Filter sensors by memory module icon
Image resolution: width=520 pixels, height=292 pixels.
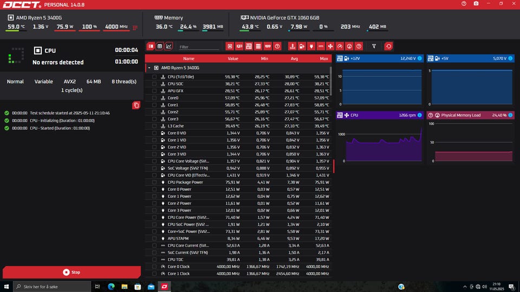tap(268, 47)
